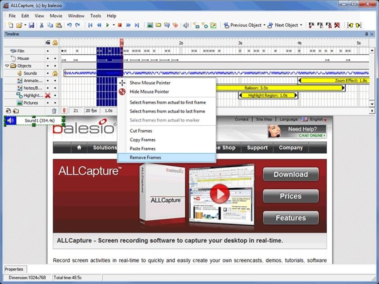Screen dimensions: 379x284
Task: Collapse the Objects folder in the timeline
Action: pos(7,66)
